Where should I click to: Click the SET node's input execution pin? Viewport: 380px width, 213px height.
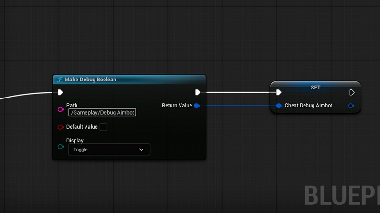click(x=279, y=92)
